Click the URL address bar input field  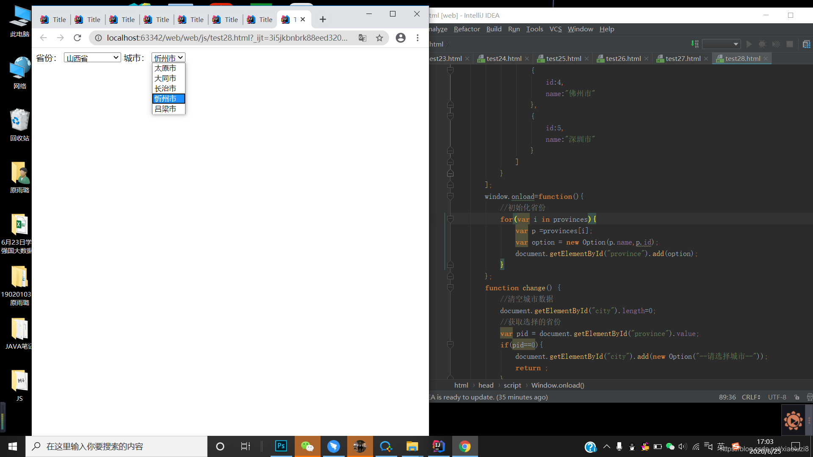(x=228, y=37)
